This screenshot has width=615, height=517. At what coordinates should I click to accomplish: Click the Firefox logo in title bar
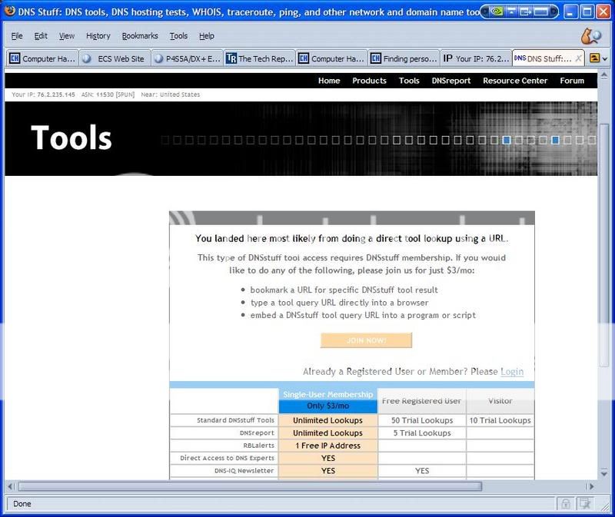pos(9,12)
